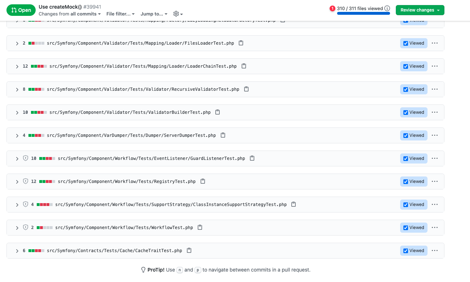Click code owner shield on RegistryTest.php
This screenshot has width=470, height=282.
tap(26, 181)
